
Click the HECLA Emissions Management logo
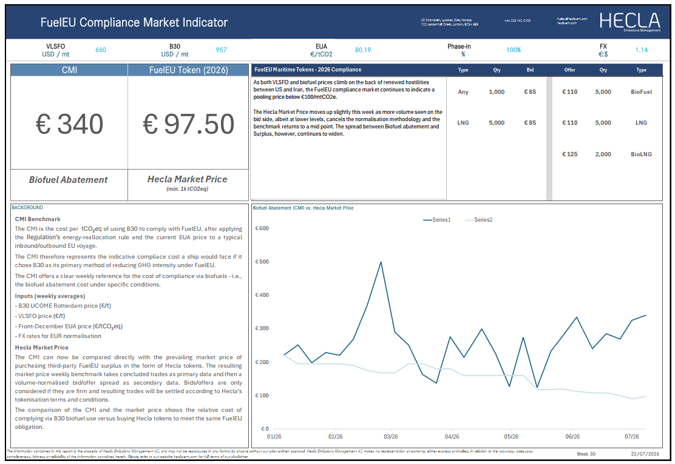(630, 21)
